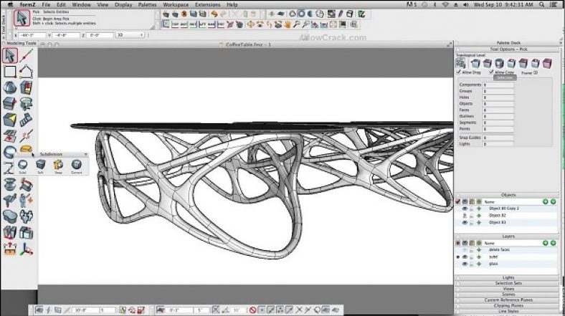The height and width of the screenshot is (316, 565).
Task: Click the first Topological Level icon
Action: pyautogui.click(x=461, y=63)
